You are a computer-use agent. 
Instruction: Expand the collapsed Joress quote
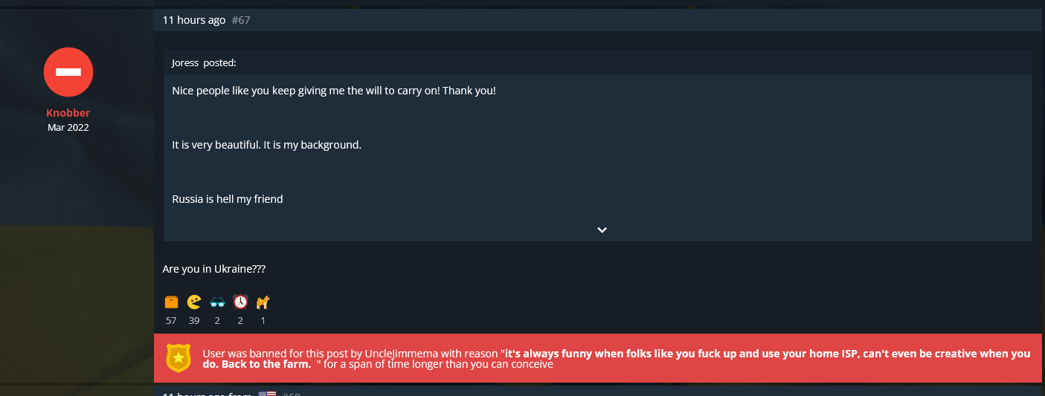click(602, 230)
